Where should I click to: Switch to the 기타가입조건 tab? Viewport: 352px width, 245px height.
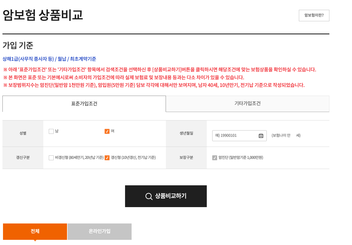tap(247, 104)
